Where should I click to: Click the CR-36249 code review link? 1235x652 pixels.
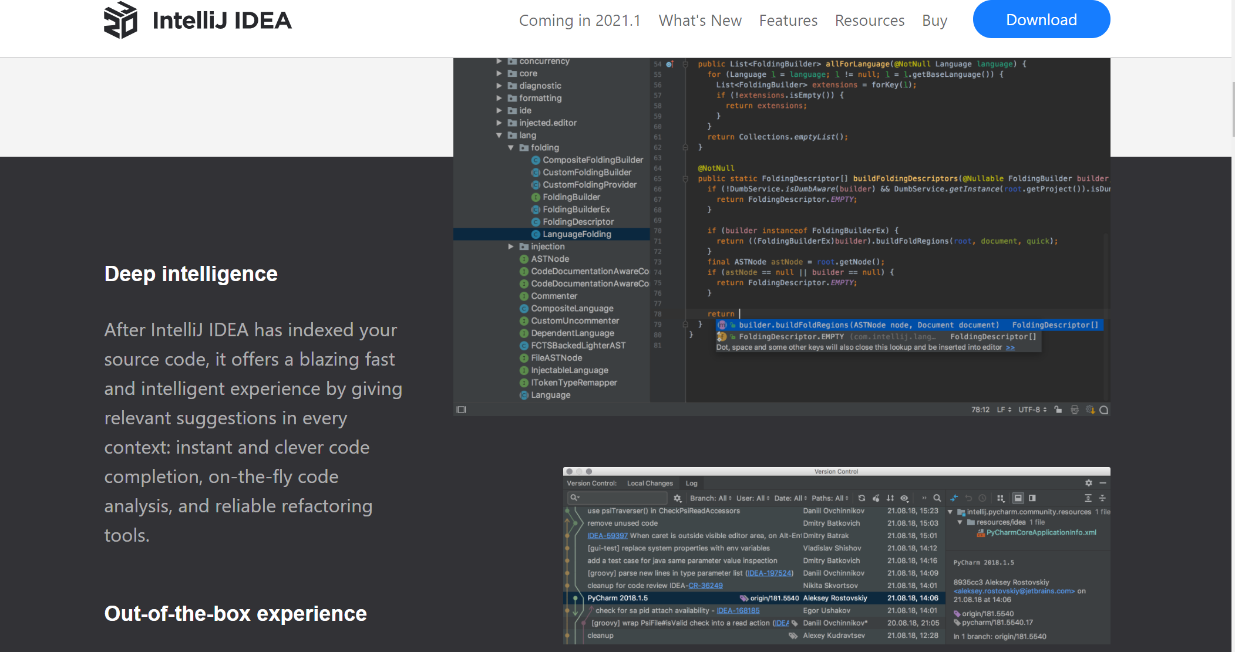tap(705, 586)
